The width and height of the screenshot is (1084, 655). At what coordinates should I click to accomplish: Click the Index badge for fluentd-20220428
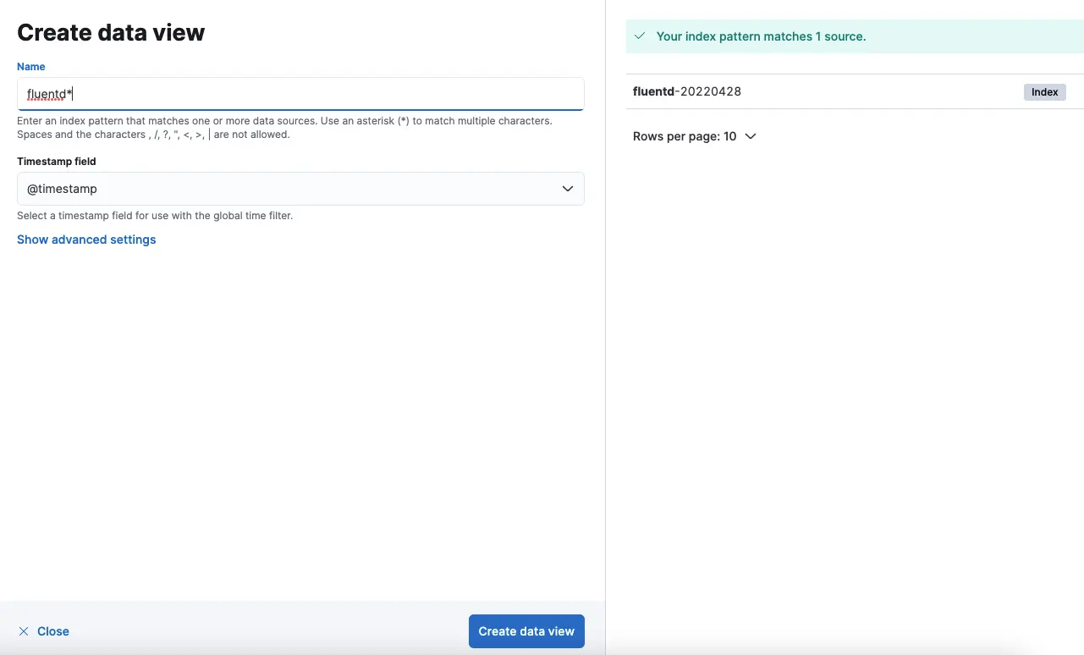point(1044,92)
